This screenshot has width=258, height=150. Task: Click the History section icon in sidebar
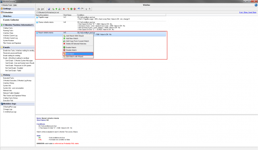coord(2,75)
